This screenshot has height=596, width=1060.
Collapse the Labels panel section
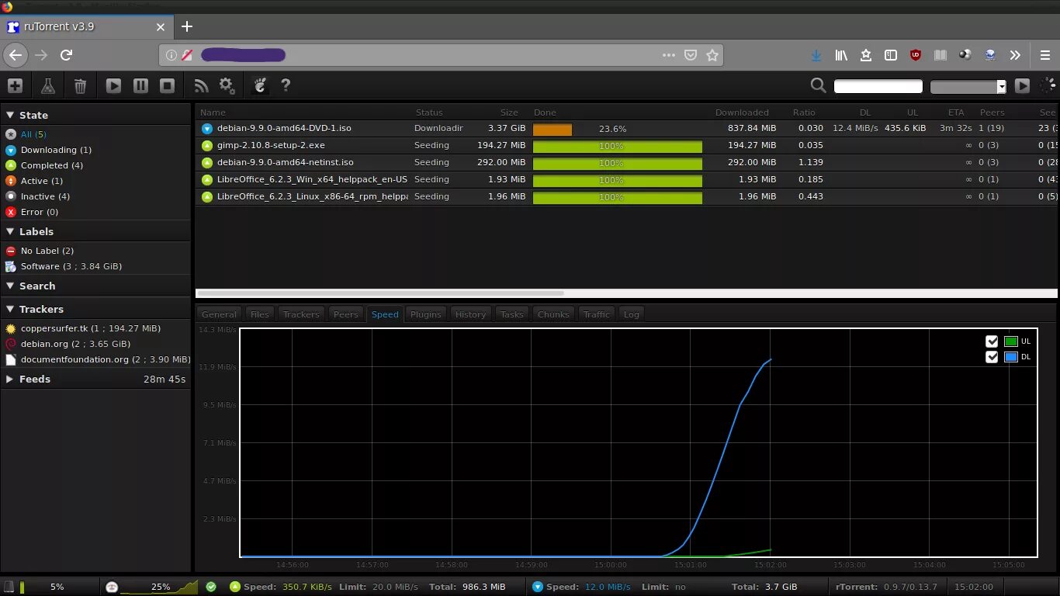(x=95, y=231)
